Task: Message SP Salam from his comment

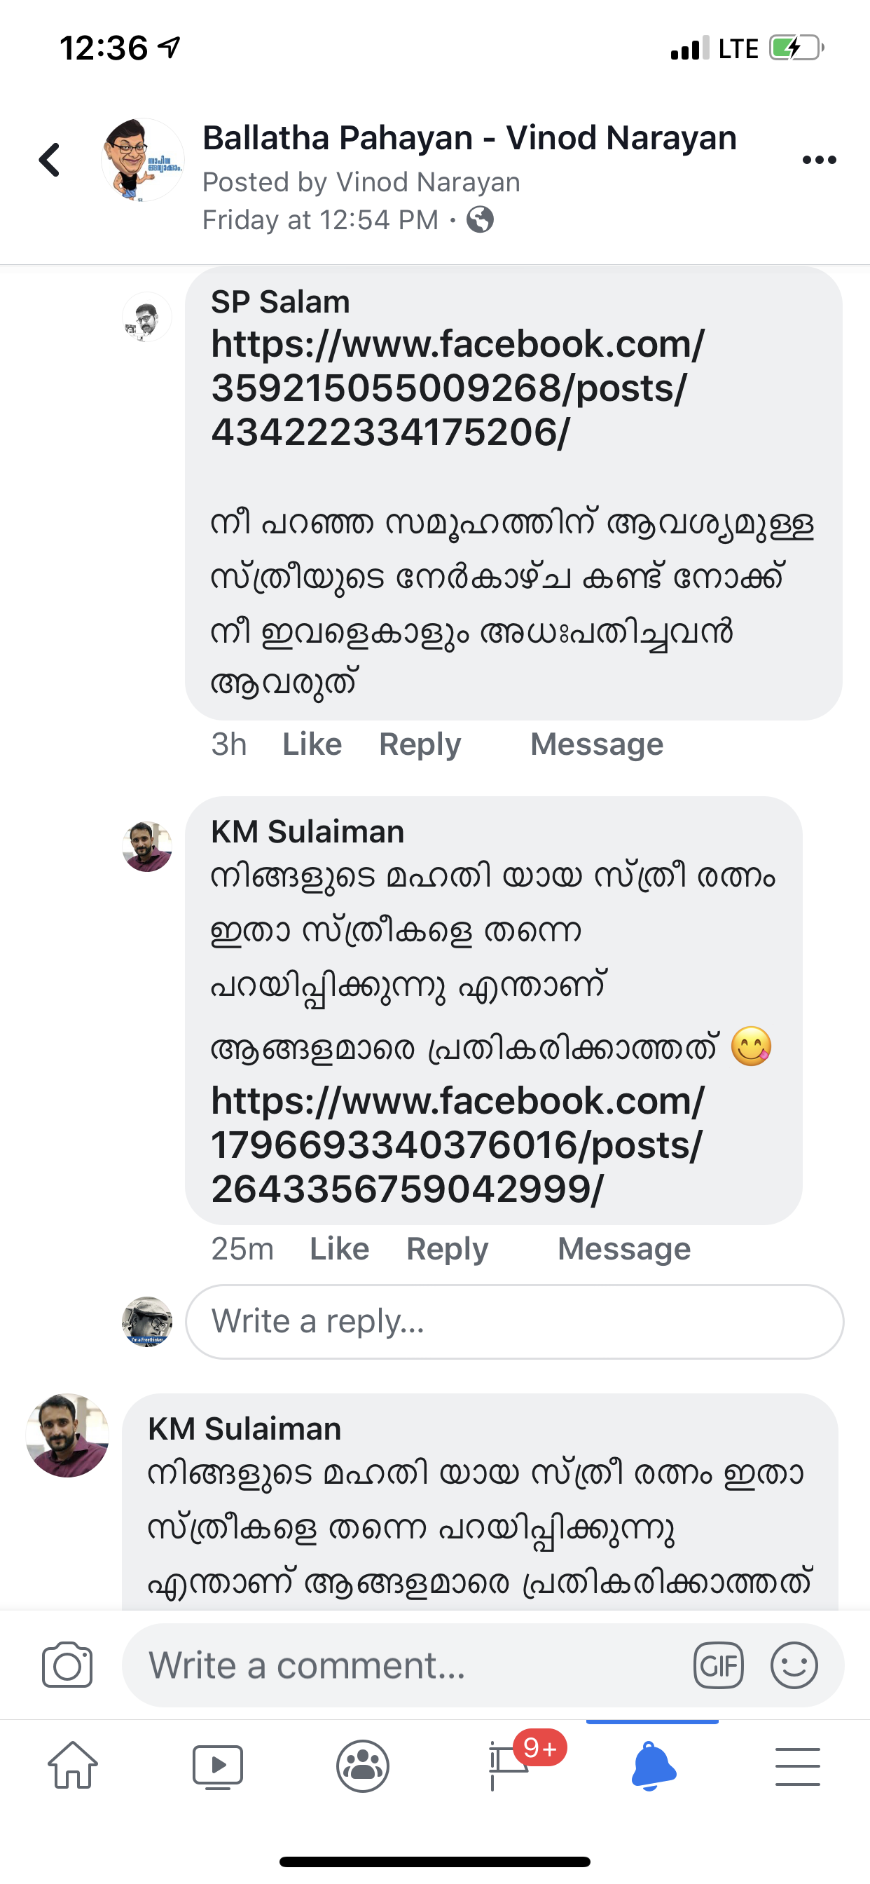Action: click(x=597, y=744)
